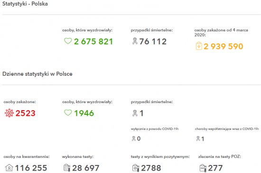Click the orange clipboard icon beside 2 939 590
This screenshot has width=261, height=173.
coord(199,46)
